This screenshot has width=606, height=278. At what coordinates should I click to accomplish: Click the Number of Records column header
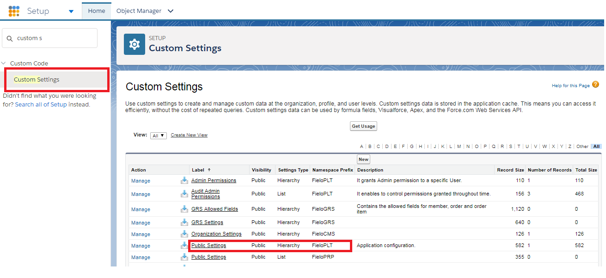click(x=550, y=170)
